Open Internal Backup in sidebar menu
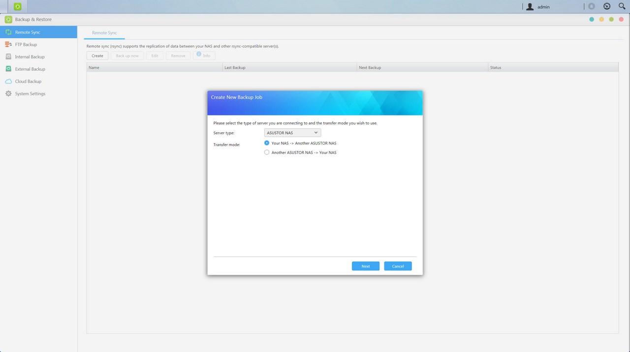This screenshot has width=630, height=352. 38,57
